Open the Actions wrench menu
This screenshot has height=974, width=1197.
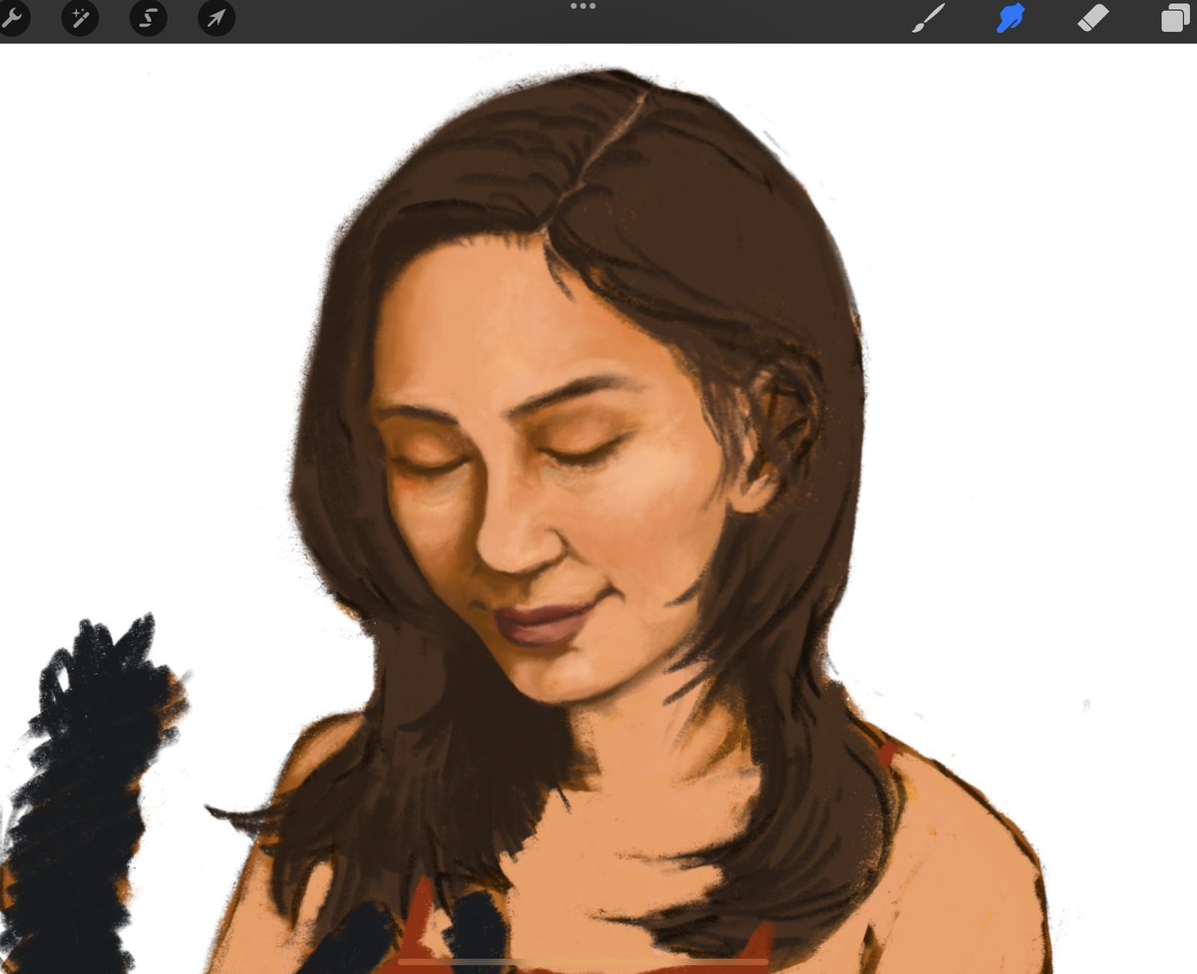click(12, 18)
